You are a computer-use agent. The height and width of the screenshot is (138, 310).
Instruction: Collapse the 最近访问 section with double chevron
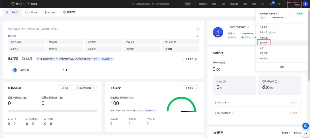click(x=198, y=36)
